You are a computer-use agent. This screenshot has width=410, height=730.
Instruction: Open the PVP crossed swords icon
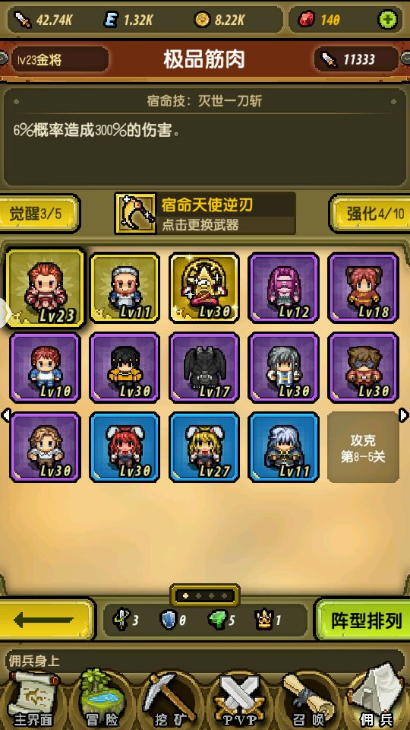click(239, 700)
